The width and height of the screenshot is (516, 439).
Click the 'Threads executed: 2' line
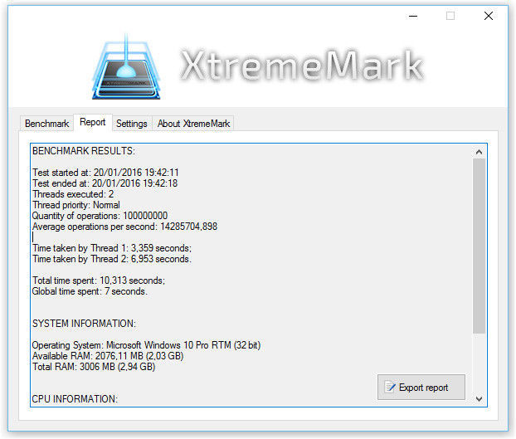click(x=73, y=194)
